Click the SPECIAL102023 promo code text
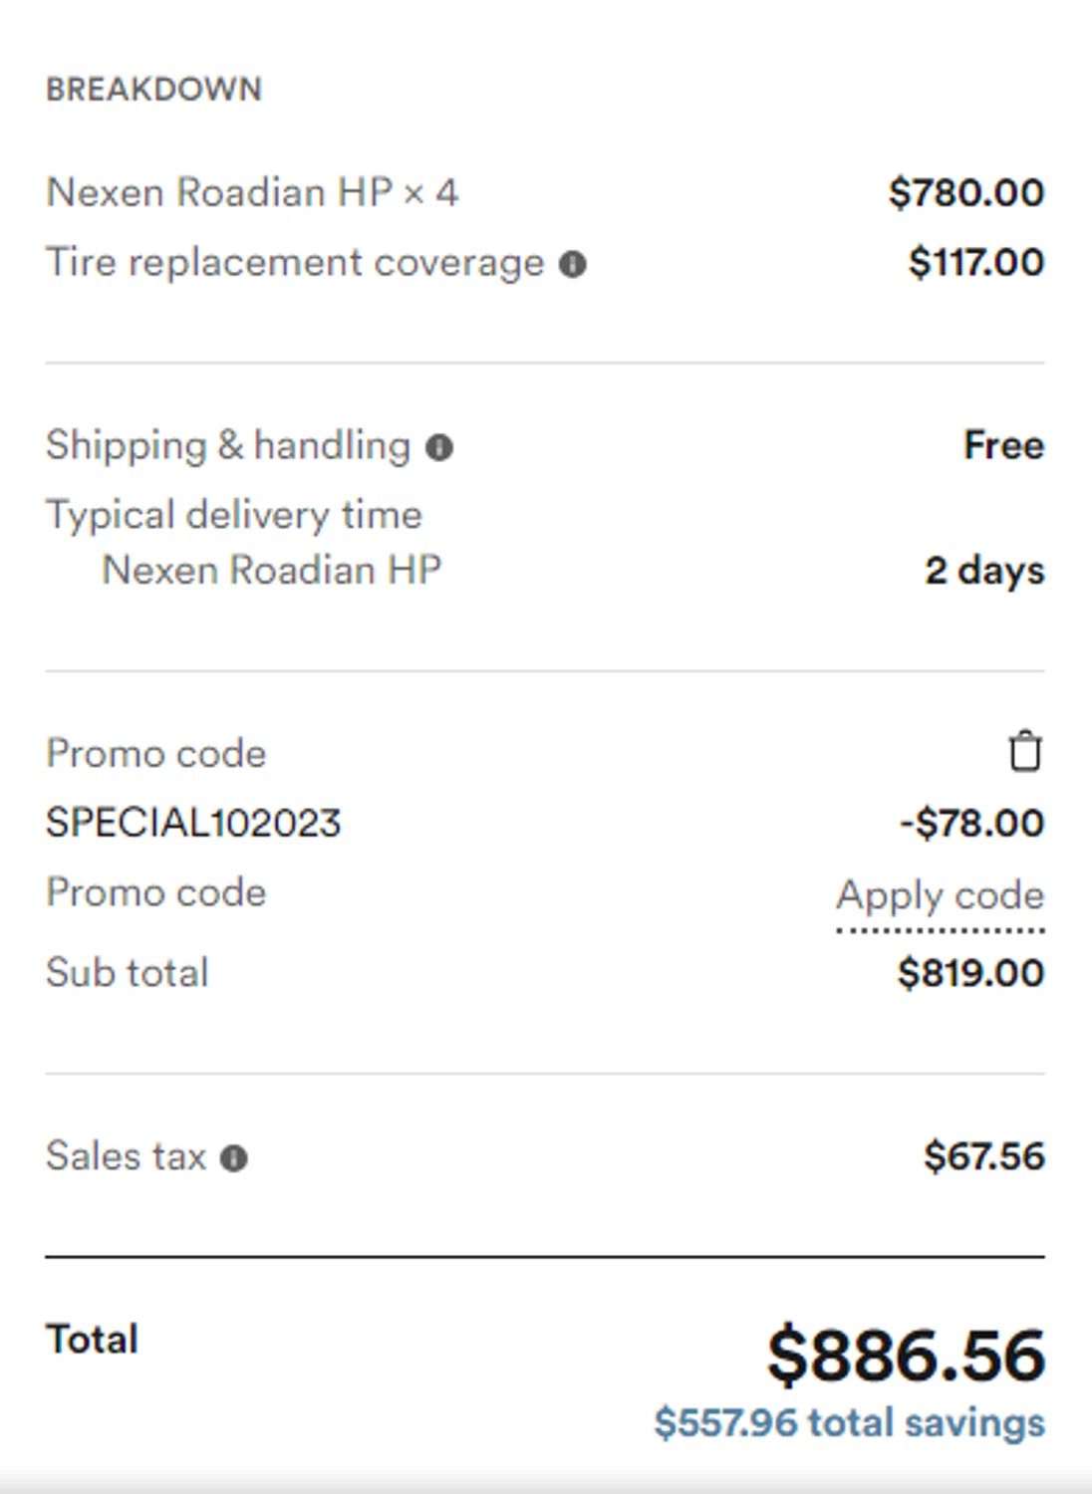 point(193,824)
